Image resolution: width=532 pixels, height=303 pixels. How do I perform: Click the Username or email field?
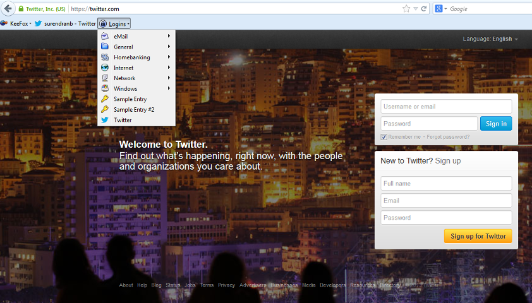click(x=446, y=107)
